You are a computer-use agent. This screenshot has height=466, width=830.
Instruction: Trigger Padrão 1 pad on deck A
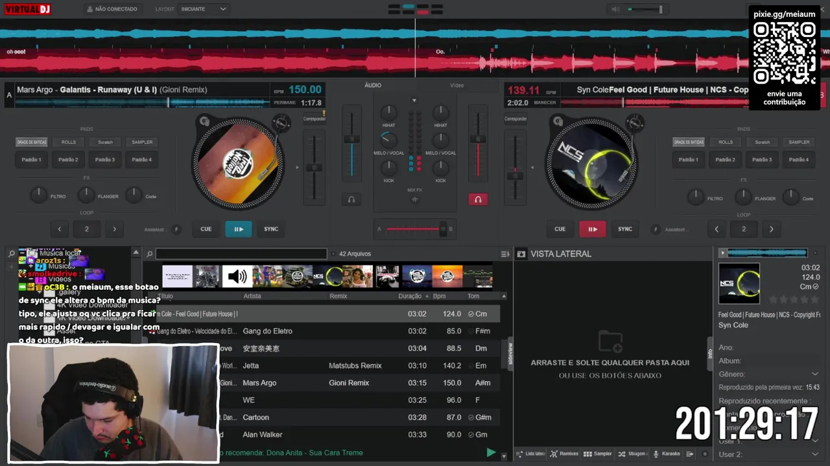coord(31,159)
